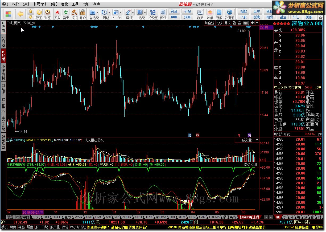Collapse side panel with arrow toggle
This screenshot has height=232, width=326.
tap(253, 23)
